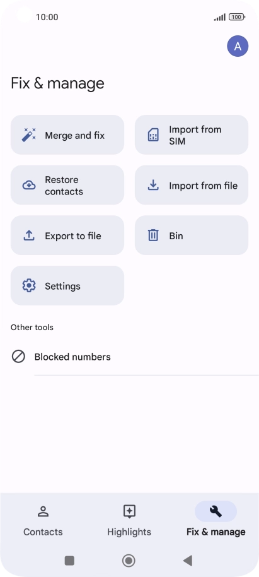This screenshot has height=577, width=259.
Task: Tap the recent apps square button
Action: 69,561
